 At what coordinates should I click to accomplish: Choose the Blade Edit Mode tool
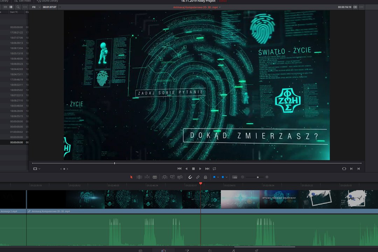coord(155,177)
